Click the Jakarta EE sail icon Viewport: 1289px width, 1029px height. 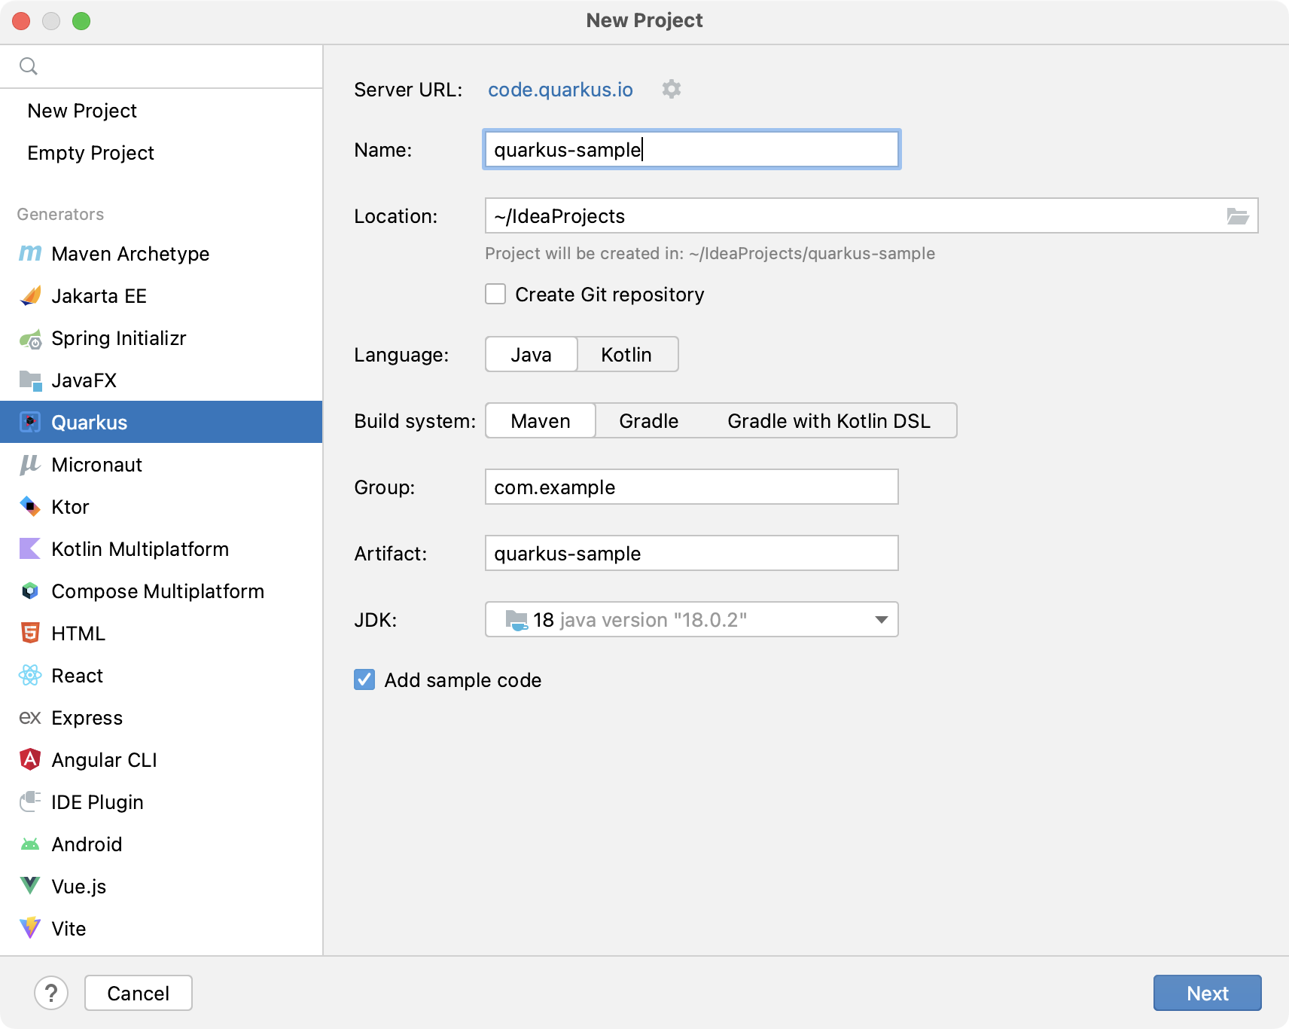[30, 296]
